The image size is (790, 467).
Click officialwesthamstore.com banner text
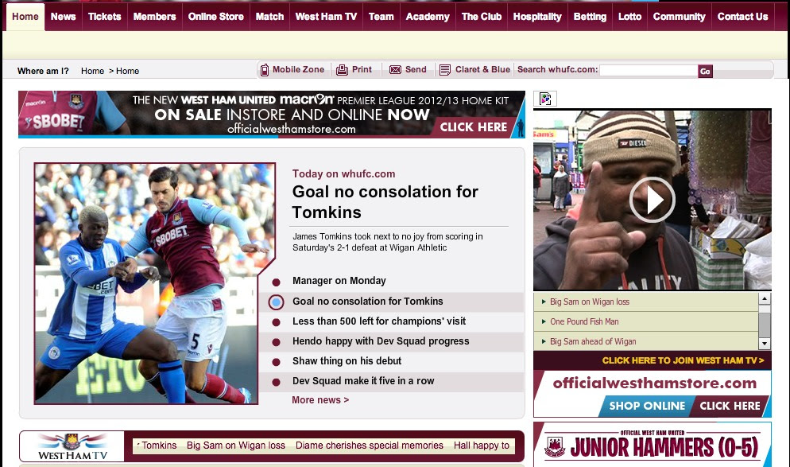[654, 383]
